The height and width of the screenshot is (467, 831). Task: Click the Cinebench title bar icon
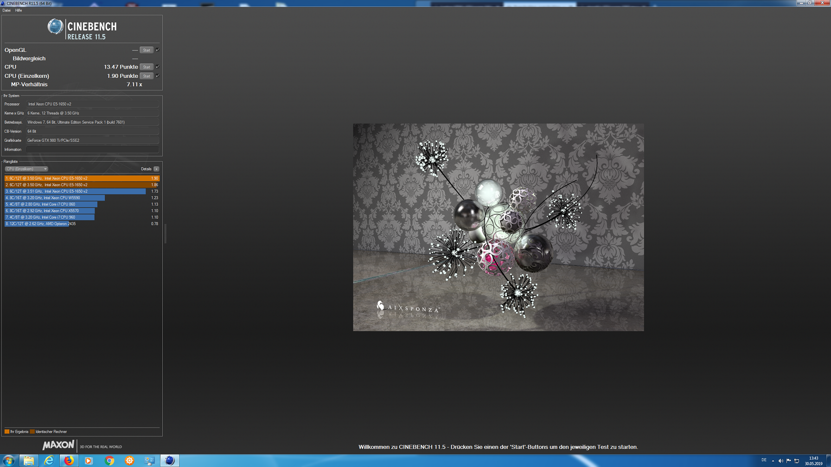coord(3,3)
